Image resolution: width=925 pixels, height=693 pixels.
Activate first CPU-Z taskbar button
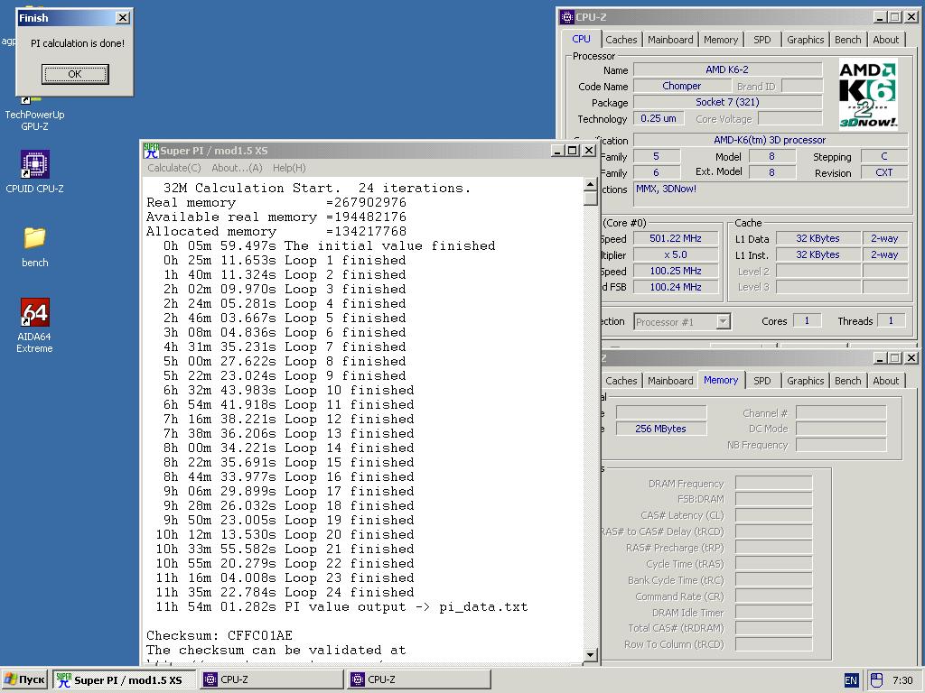click(271, 679)
